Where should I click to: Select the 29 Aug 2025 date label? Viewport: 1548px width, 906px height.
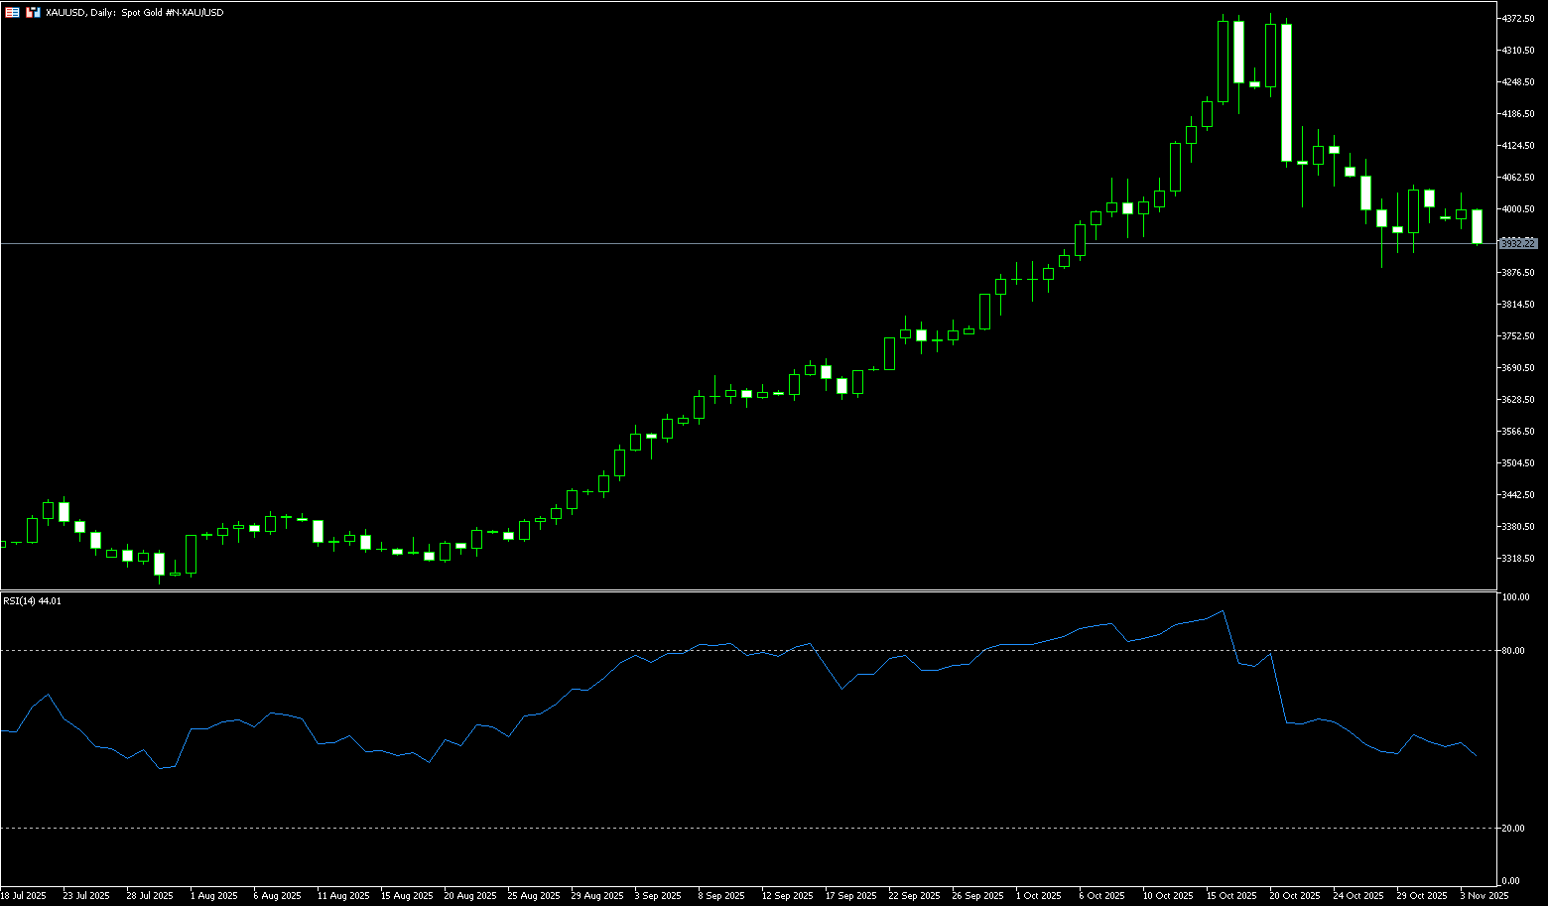coord(595,895)
